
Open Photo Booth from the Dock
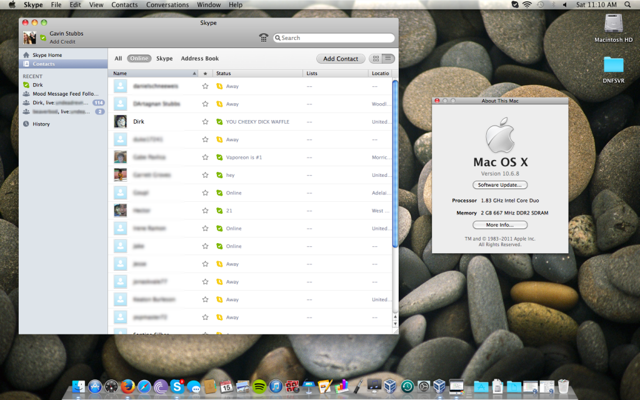point(292,386)
